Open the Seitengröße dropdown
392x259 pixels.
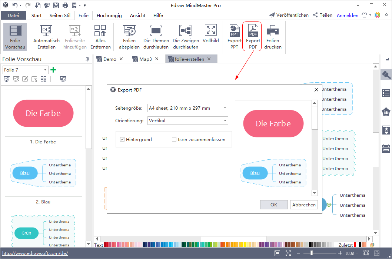[x=187, y=108]
